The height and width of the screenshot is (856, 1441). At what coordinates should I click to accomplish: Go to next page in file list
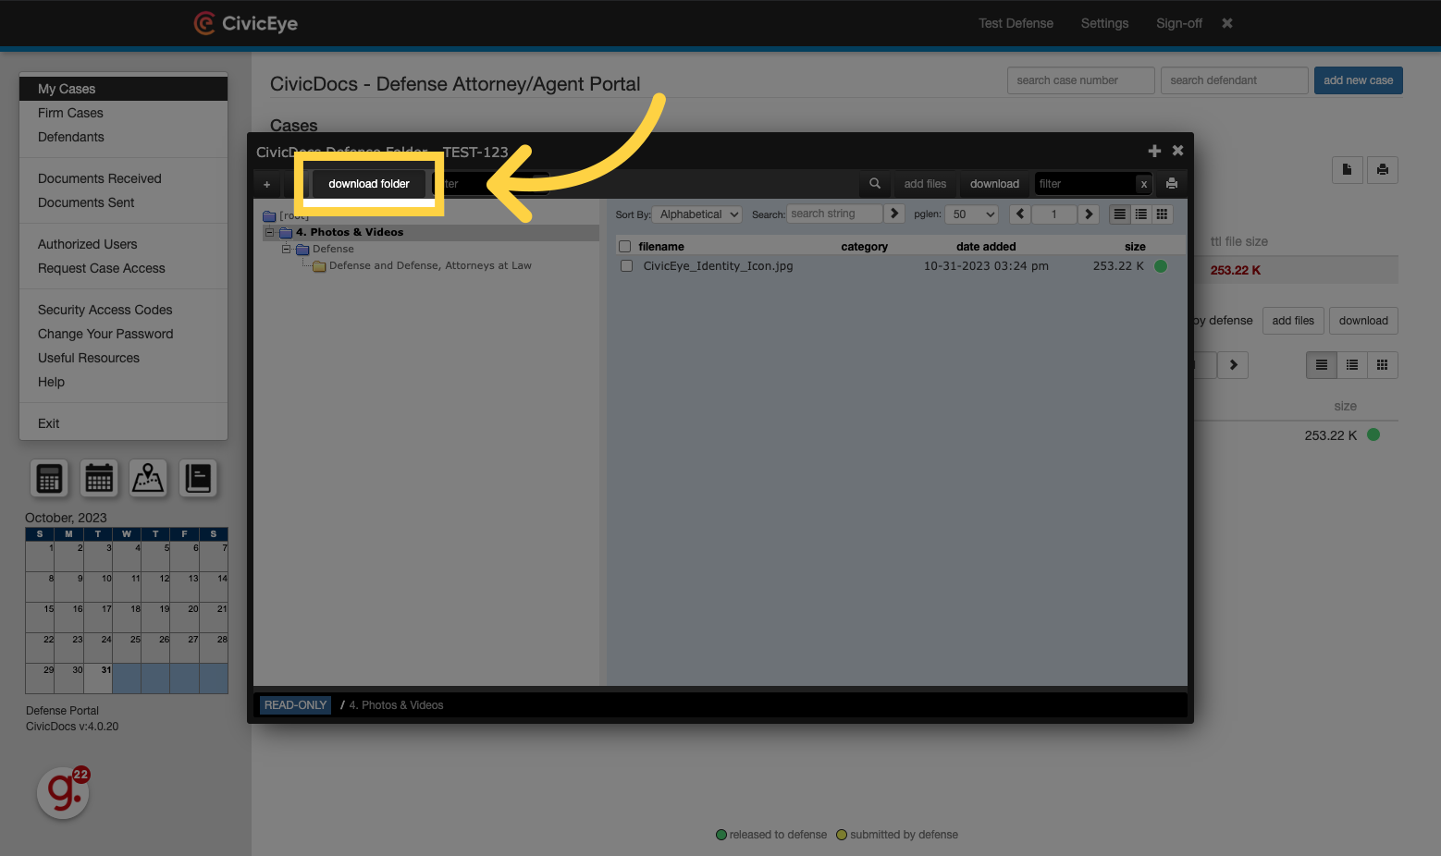1089,214
